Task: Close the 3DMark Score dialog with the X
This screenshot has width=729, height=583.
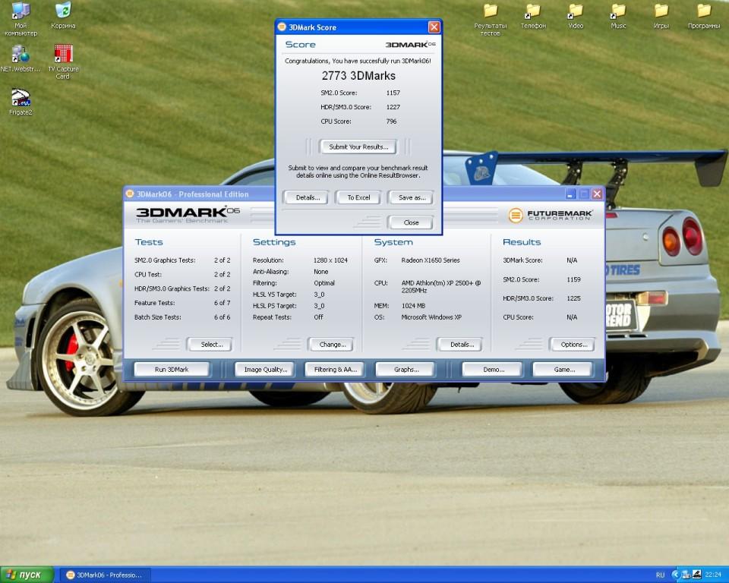Action: point(434,27)
